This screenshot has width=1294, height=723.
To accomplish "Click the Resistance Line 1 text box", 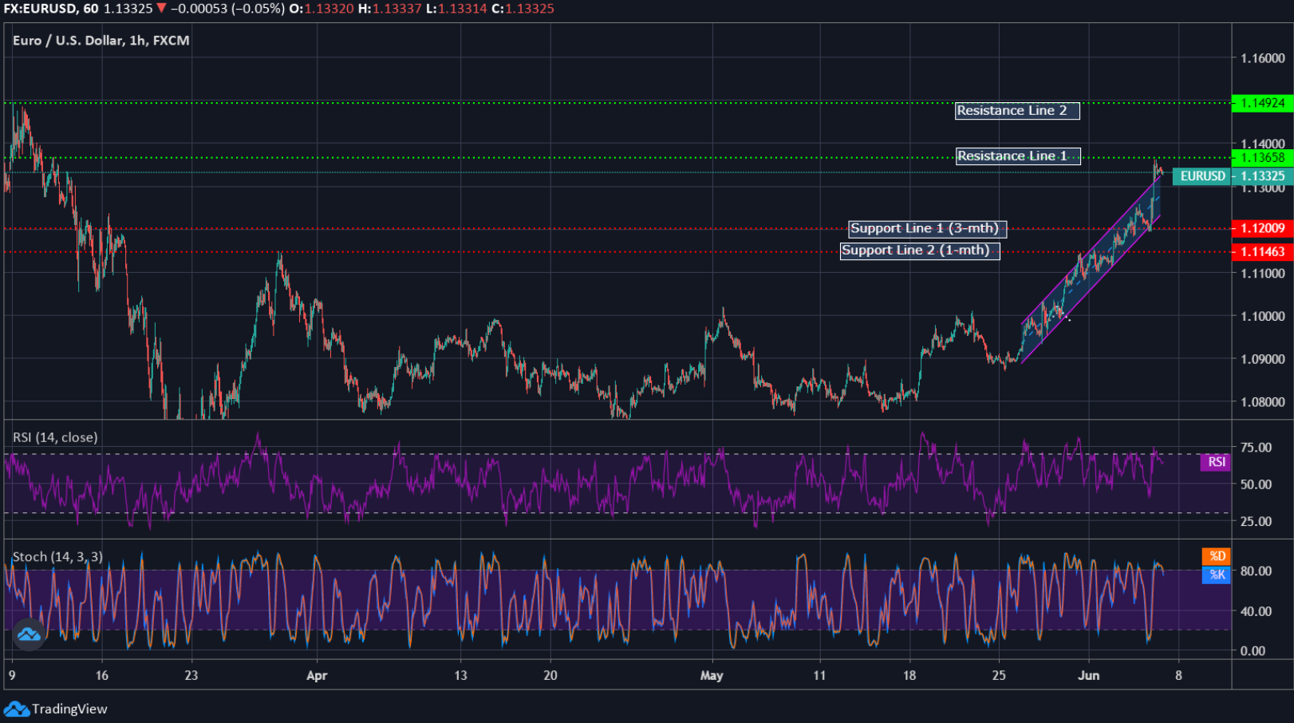I will [x=1016, y=156].
